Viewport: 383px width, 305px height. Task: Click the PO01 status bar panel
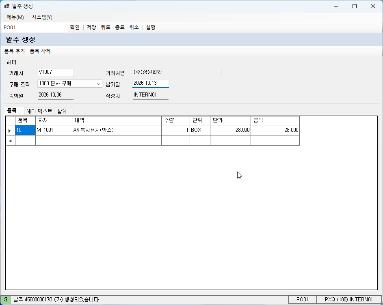tap(303, 300)
